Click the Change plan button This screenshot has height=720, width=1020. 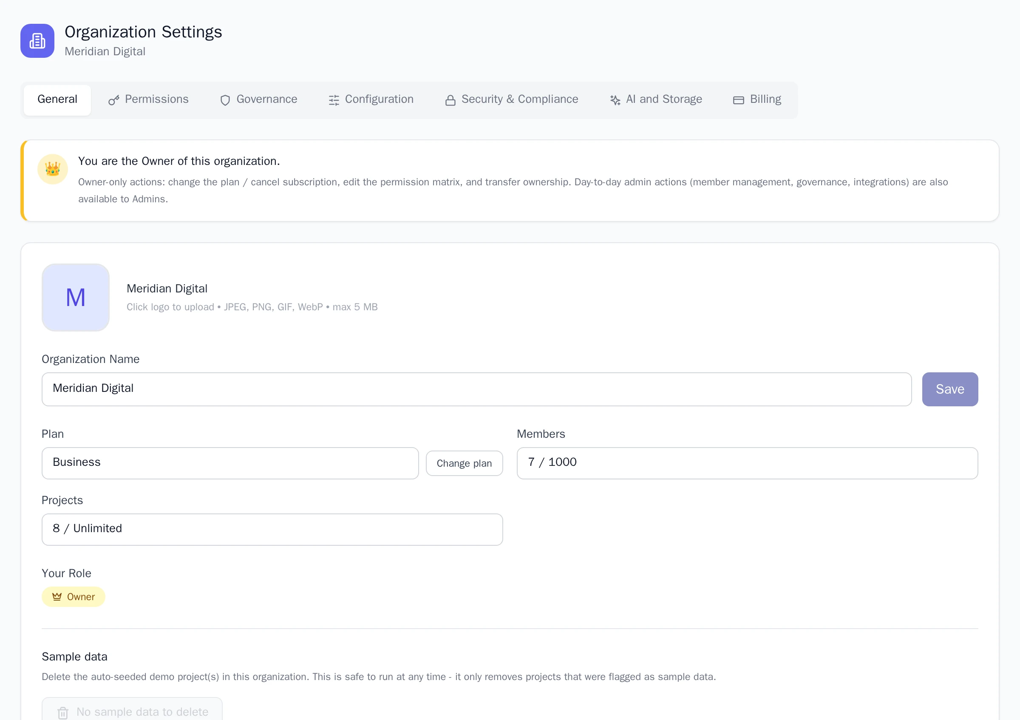[x=464, y=463]
